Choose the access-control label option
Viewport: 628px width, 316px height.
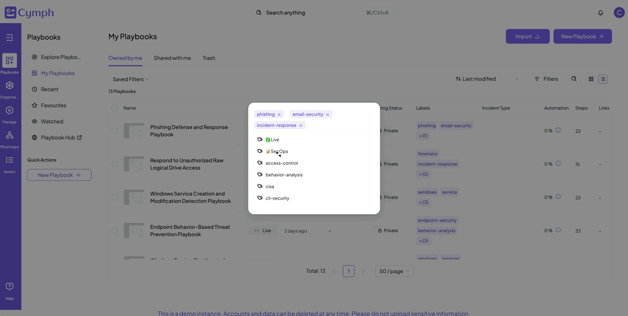pyautogui.click(x=282, y=163)
